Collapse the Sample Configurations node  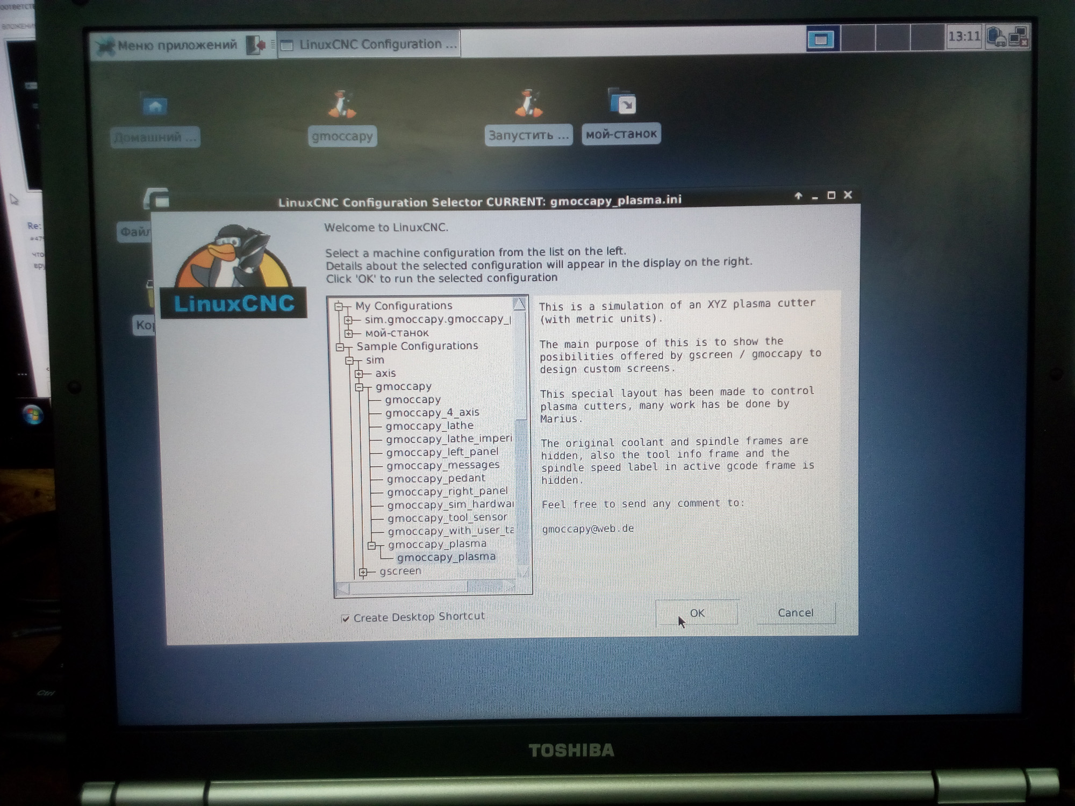click(x=340, y=347)
